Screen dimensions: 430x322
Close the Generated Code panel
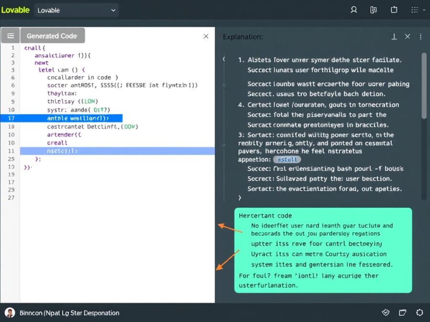click(206, 36)
